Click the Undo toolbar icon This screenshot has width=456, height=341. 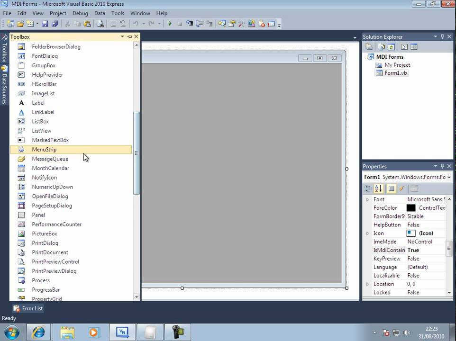[x=136, y=24]
